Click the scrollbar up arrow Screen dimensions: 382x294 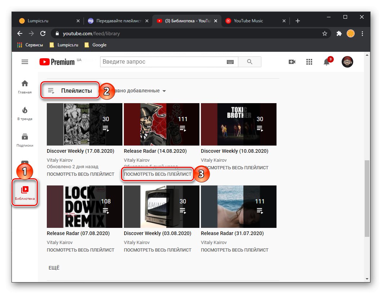pyautogui.click(x=367, y=55)
